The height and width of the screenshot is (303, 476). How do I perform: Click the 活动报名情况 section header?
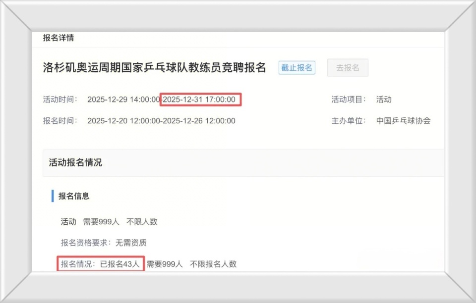[x=75, y=162]
